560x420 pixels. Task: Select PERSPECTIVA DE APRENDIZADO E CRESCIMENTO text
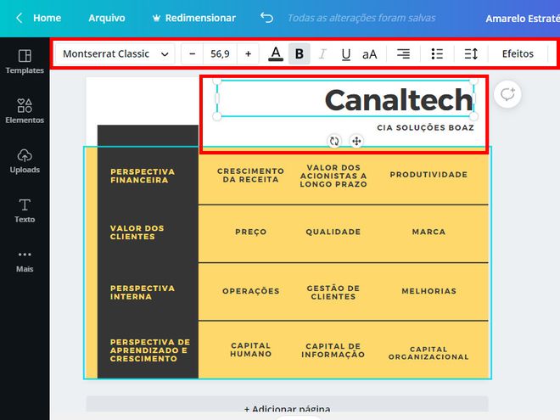(150, 350)
